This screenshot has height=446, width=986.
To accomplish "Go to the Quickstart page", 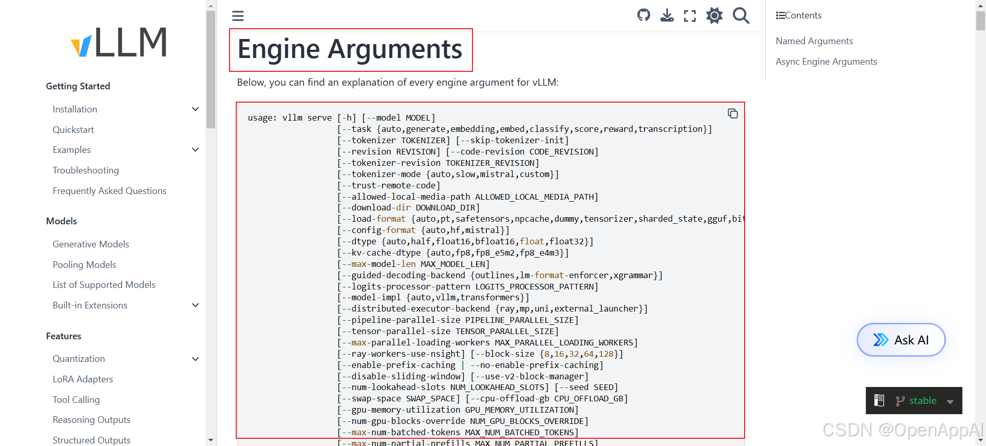I will (73, 130).
